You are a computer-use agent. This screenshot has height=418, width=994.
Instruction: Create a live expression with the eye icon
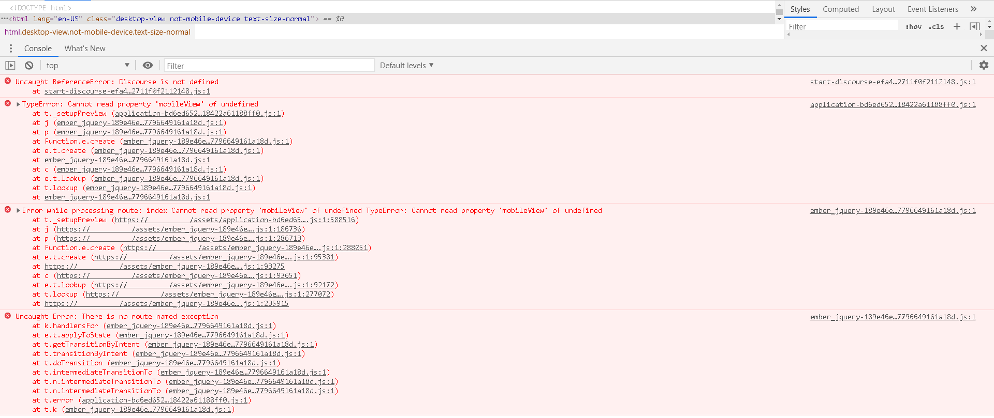point(148,66)
